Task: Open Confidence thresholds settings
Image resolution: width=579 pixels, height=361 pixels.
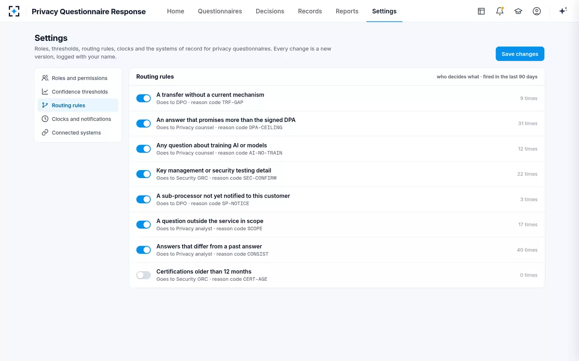Action: click(78, 91)
